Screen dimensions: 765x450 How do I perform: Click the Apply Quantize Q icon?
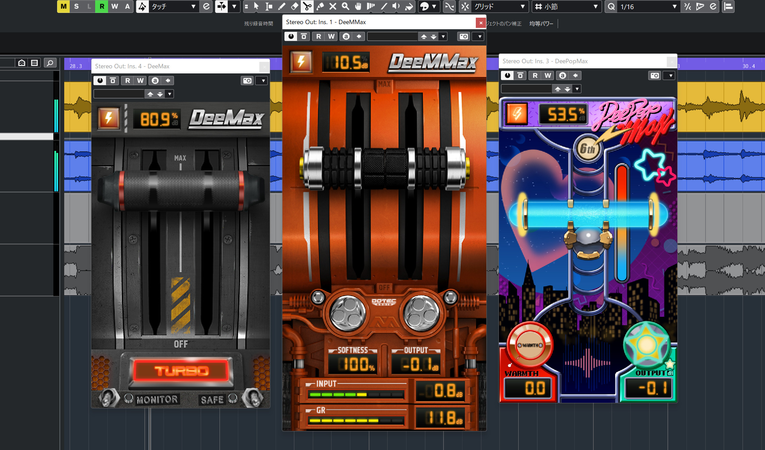[x=611, y=6]
